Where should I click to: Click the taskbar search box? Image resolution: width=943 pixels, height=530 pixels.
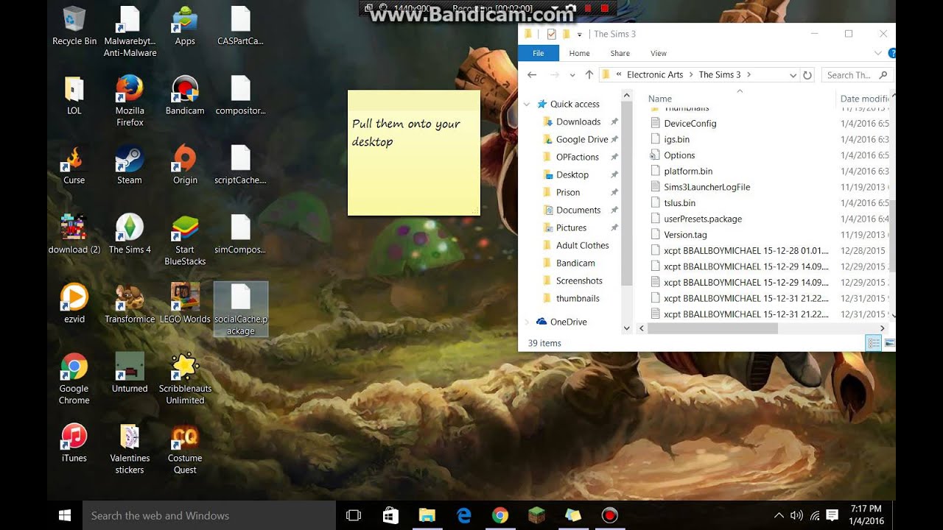click(209, 515)
